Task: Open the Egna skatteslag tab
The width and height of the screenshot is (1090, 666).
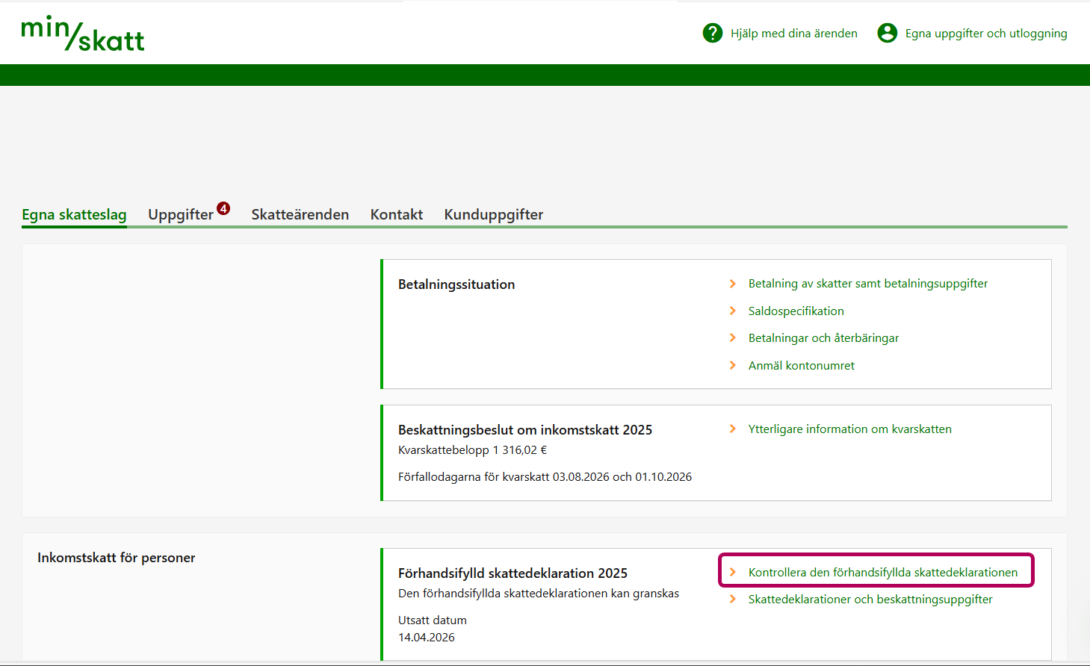Action: pyautogui.click(x=74, y=214)
